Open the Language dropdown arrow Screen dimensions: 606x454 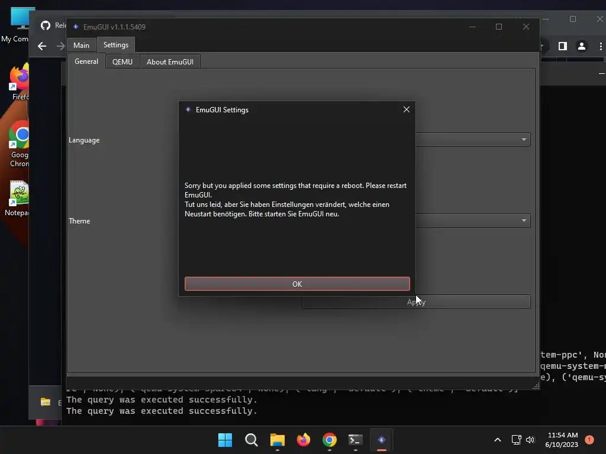524,140
